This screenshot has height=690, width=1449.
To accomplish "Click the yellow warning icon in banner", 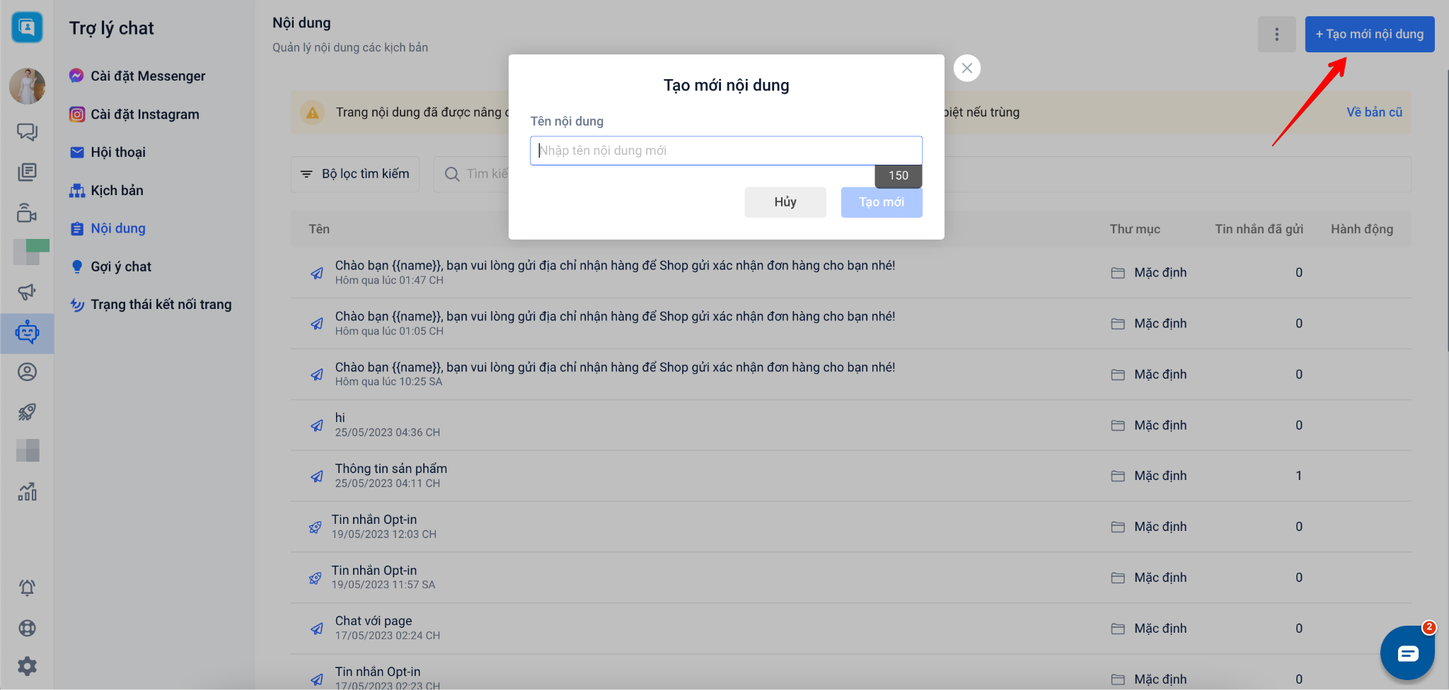I will click(x=312, y=112).
